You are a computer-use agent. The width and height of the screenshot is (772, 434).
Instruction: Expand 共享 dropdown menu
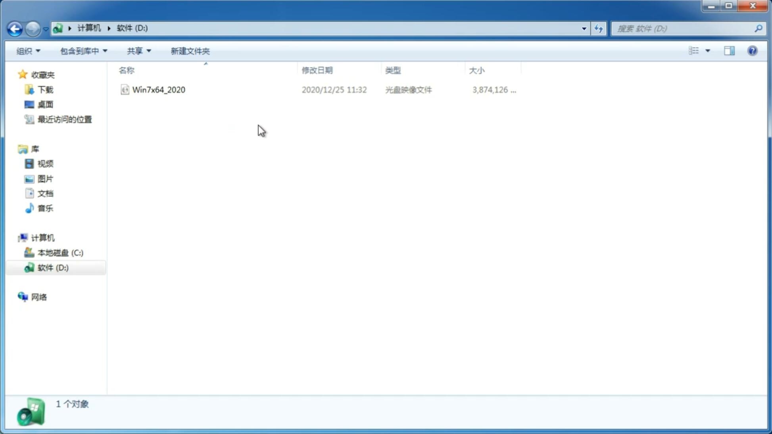point(138,50)
